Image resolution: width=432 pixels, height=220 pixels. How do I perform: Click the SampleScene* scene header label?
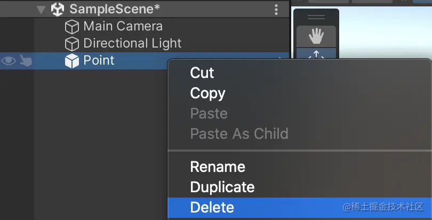tap(111, 10)
